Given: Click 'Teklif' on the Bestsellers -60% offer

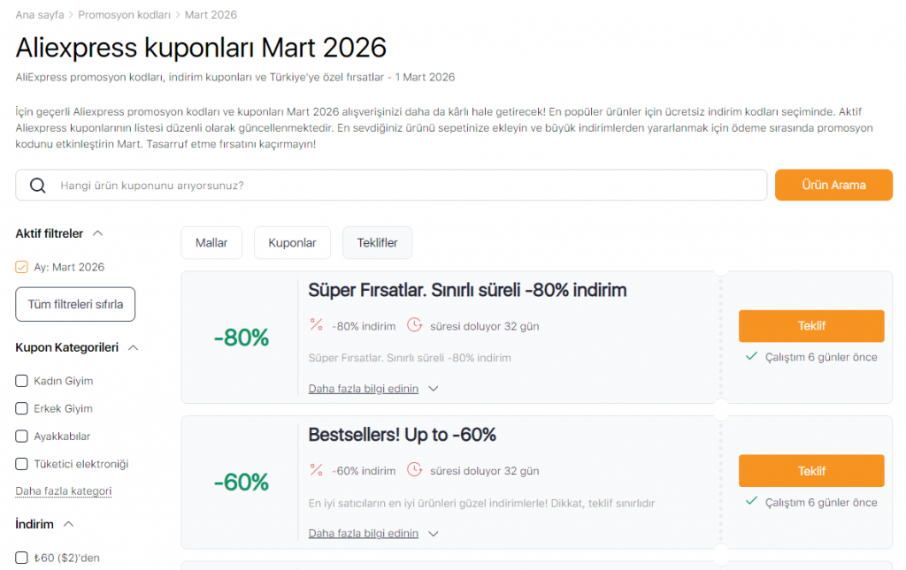Looking at the screenshot, I should [810, 470].
